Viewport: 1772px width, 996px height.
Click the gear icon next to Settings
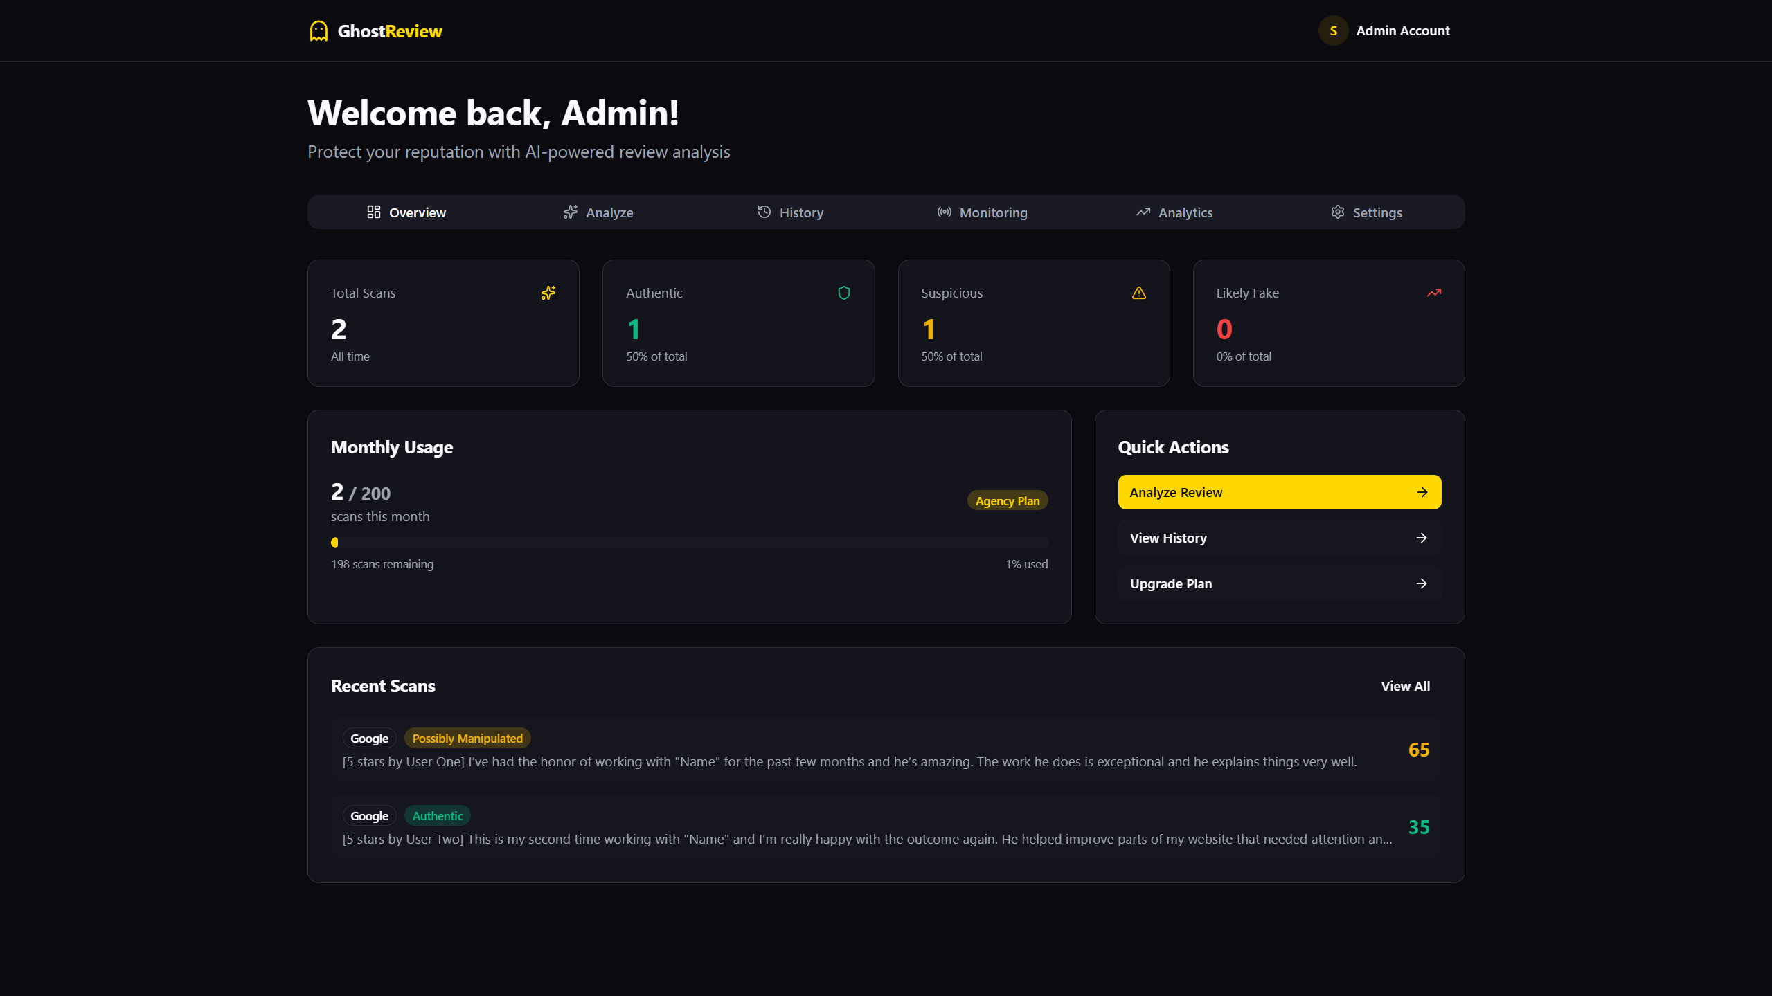tap(1338, 212)
